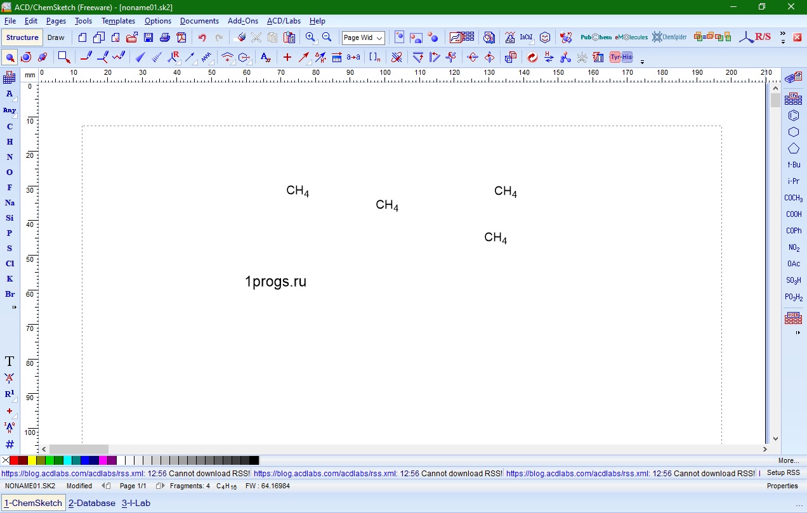Export to PDF with the PDF icon
The width and height of the screenshot is (807, 513).
[x=181, y=37]
